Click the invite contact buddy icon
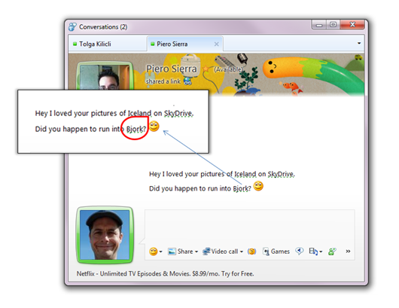This screenshot has width=399, height=308. coord(332,252)
